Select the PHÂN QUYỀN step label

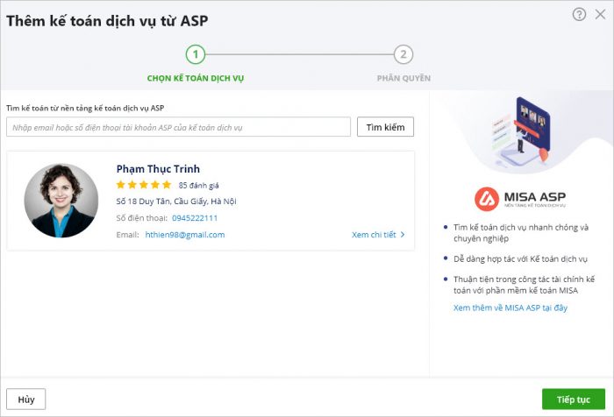403,78
